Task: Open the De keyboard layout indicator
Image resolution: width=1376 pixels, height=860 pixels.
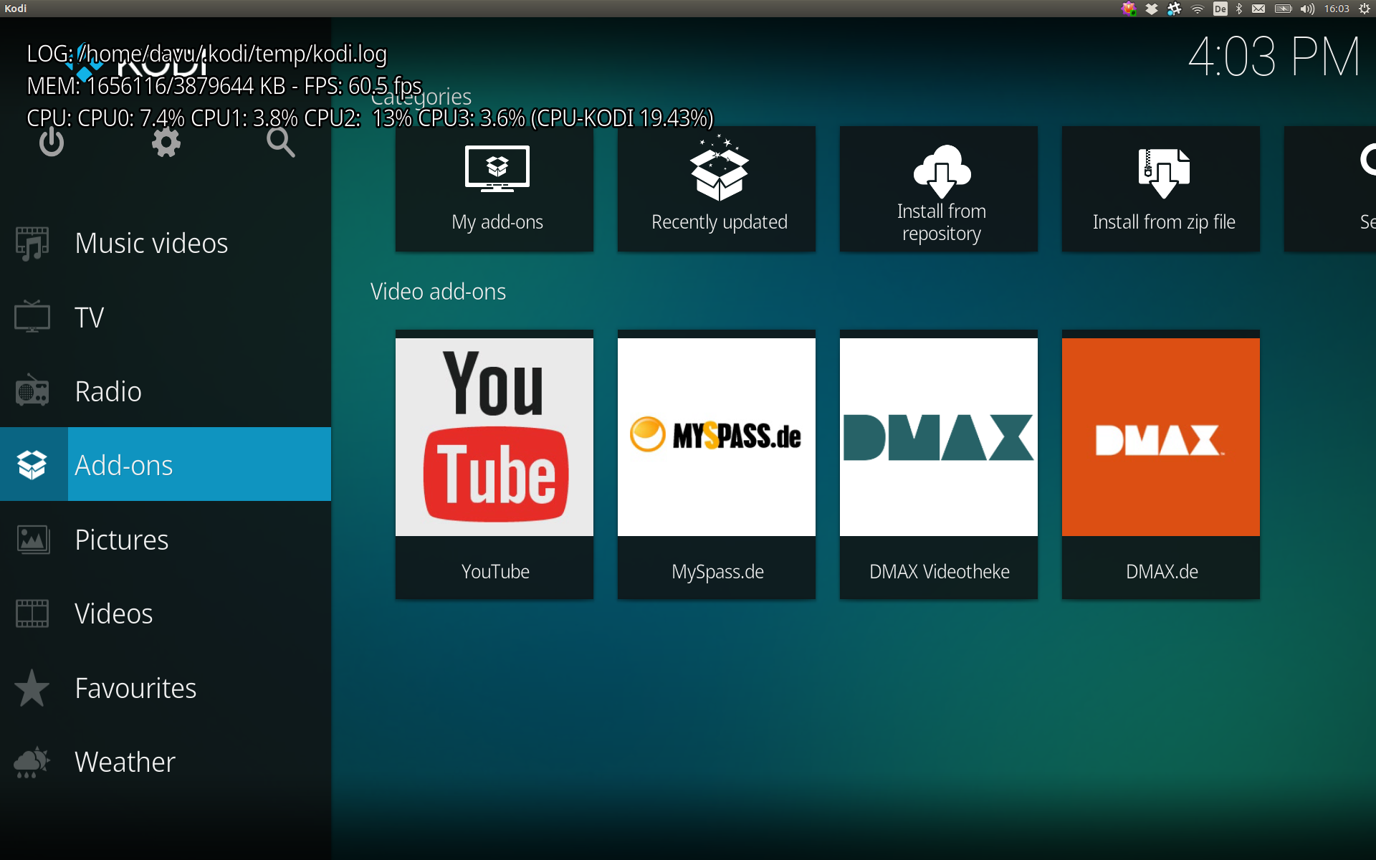Action: pos(1220,9)
